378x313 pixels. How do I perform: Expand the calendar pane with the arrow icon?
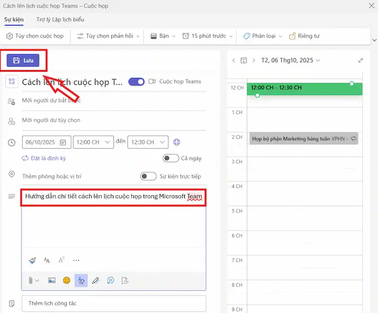[361, 61]
